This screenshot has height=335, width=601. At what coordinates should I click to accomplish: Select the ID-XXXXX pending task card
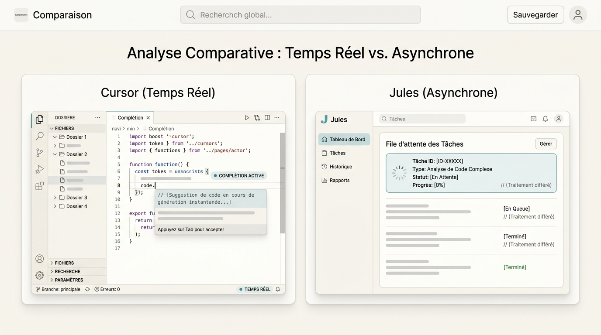click(471, 173)
